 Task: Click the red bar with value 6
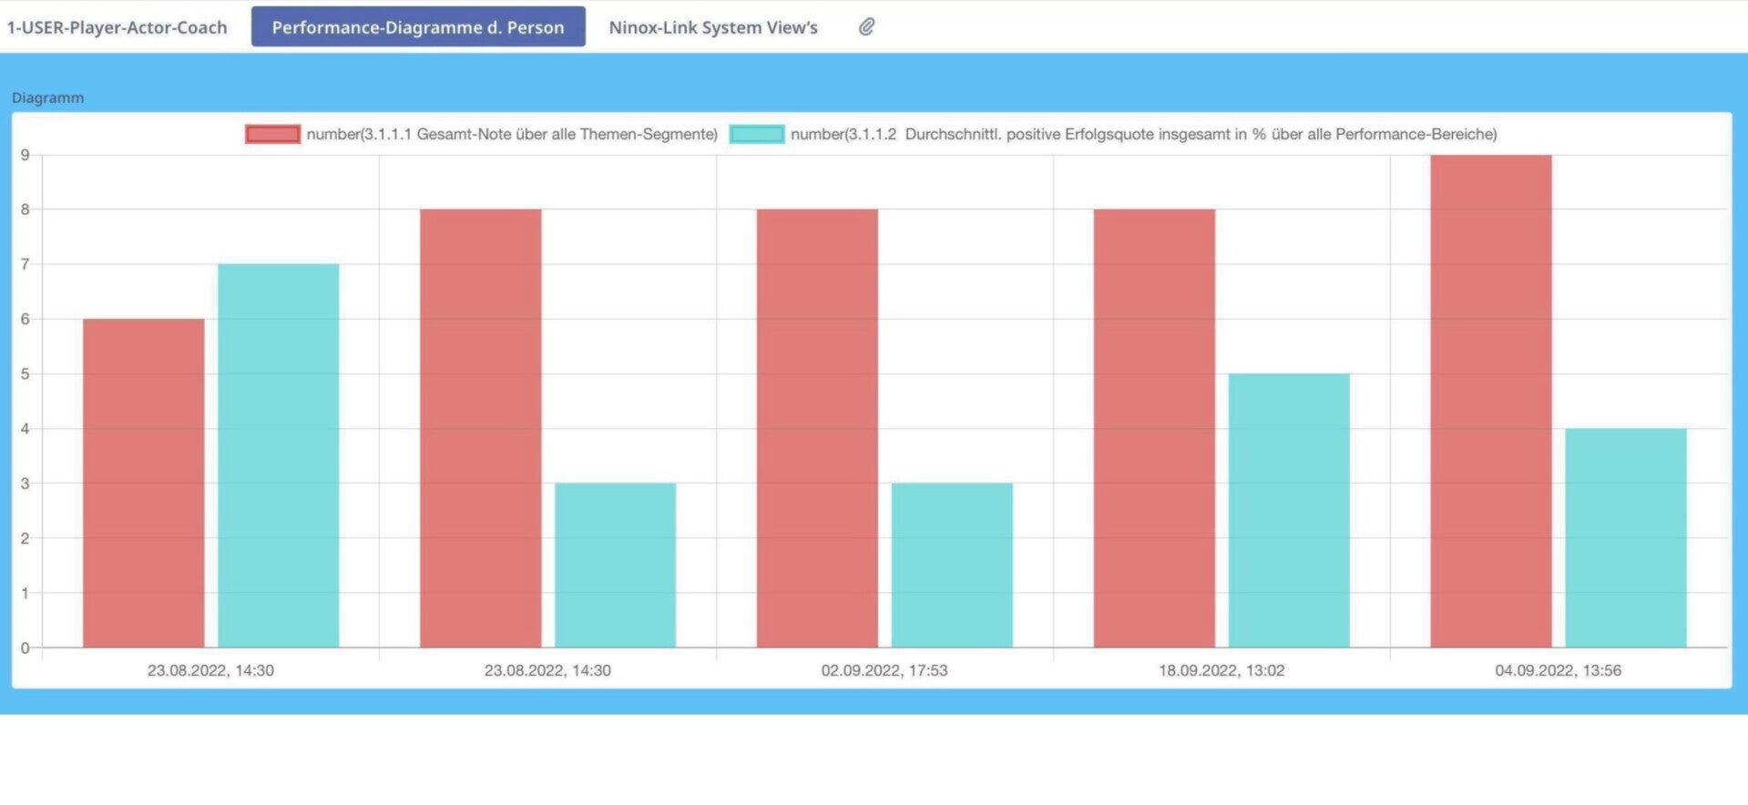point(144,483)
